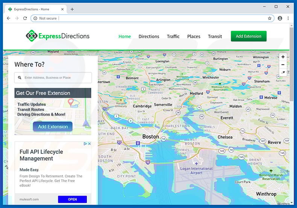Click the green Add Extension header button
297x208 pixels.
coord(249,36)
